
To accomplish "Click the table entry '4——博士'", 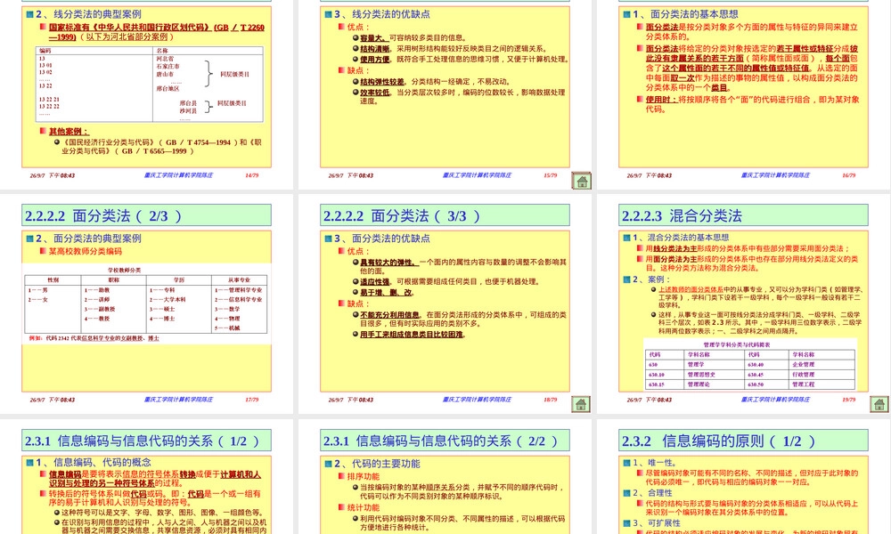I will point(162,319).
